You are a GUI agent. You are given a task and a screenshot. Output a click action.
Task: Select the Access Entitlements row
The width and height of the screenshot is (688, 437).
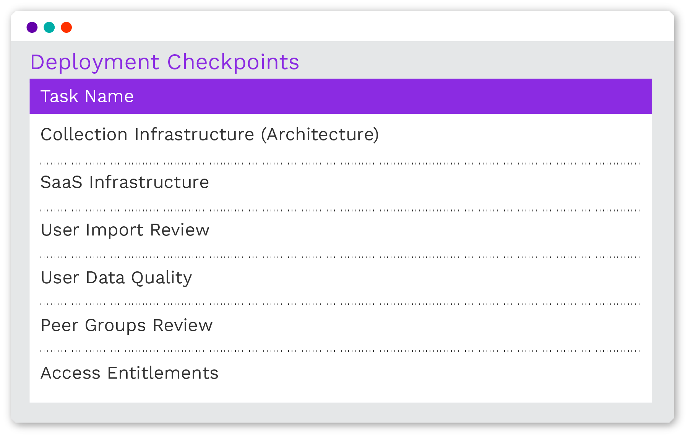click(x=129, y=373)
